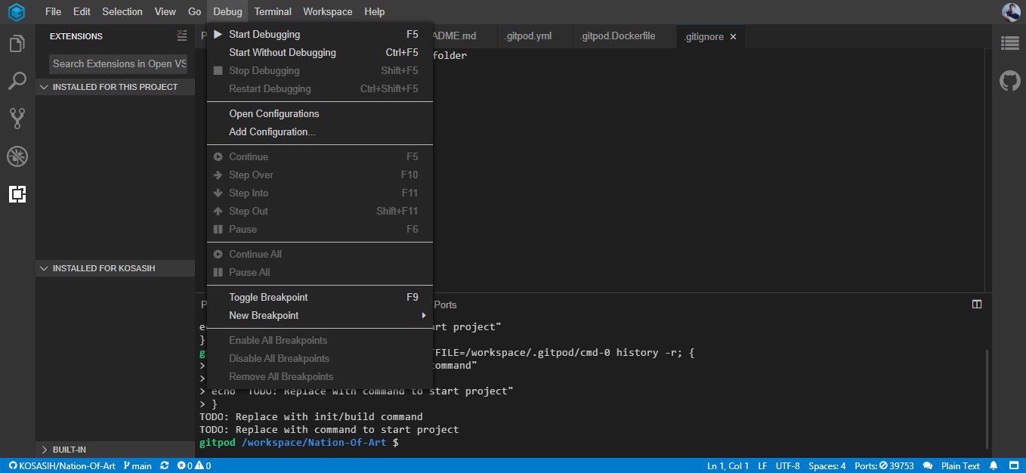This screenshot has height=473, width=1026.
Task: Choose Start Debugging from Debug menu
Action: coord(320,34)
